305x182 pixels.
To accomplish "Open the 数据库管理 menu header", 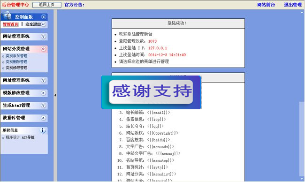I will coord(24,118).
